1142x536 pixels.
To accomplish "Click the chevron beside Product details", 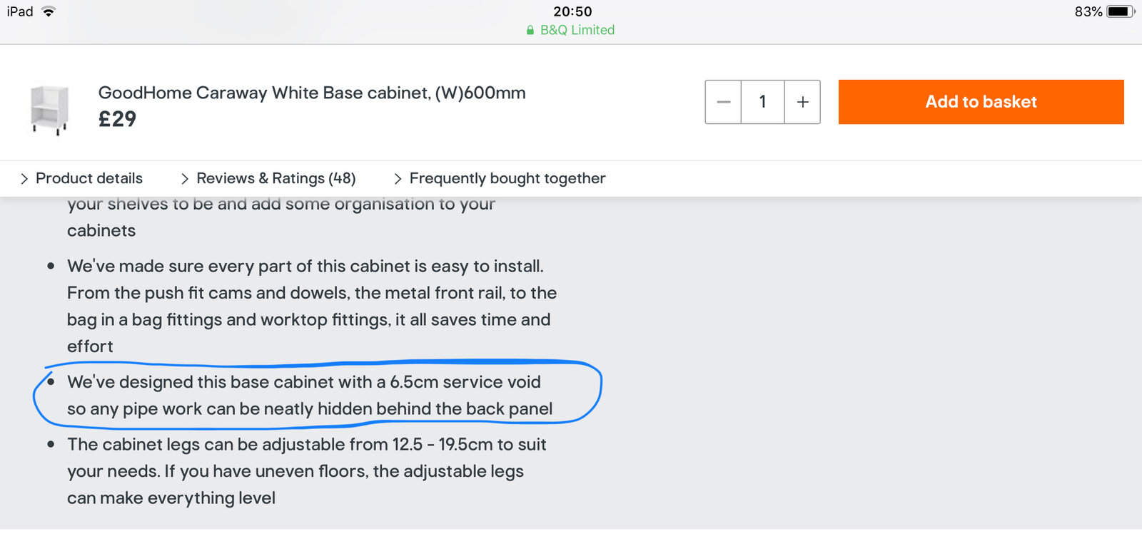I will [24, 179].
